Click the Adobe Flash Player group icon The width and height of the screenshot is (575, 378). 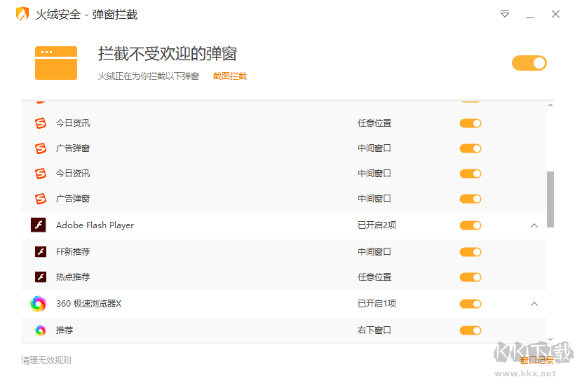pyautogui.click(x=38, y=225)
